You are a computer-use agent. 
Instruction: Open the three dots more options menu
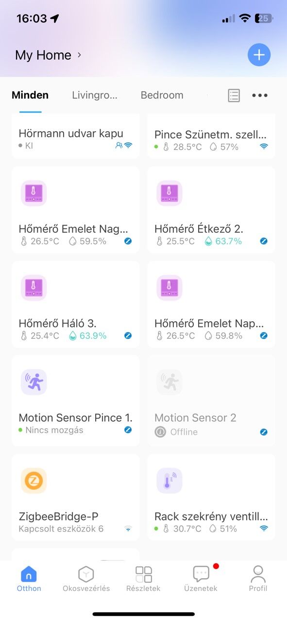tap(260, 95)
